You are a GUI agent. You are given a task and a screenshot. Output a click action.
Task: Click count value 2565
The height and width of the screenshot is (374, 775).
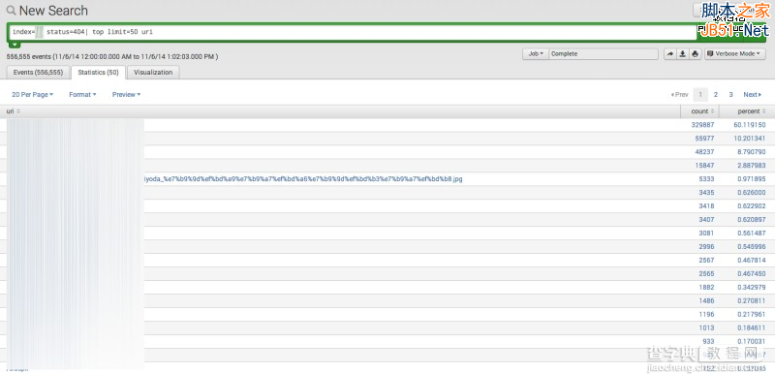pos(707,273)
